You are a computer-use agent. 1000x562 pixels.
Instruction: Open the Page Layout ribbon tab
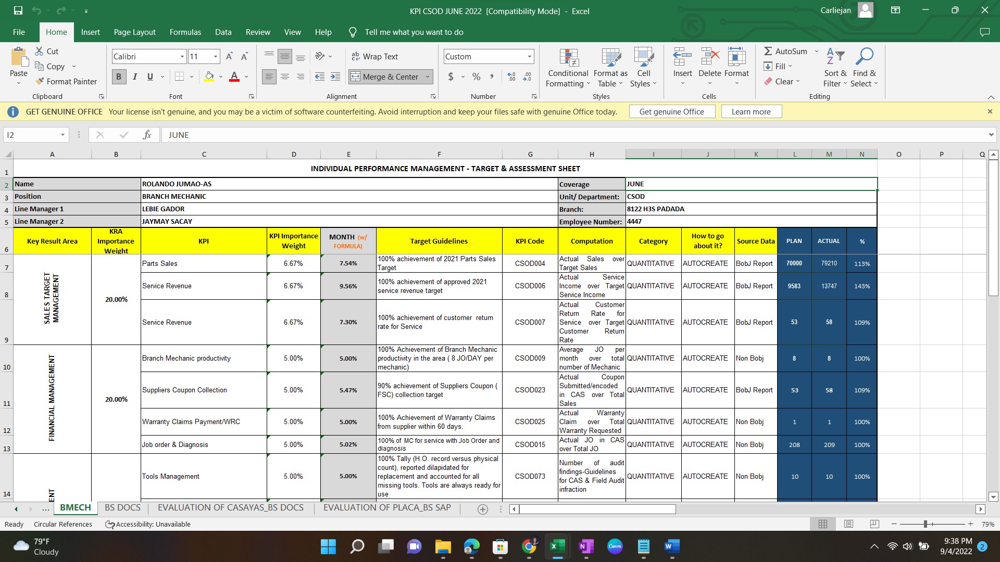coord(134,32)
